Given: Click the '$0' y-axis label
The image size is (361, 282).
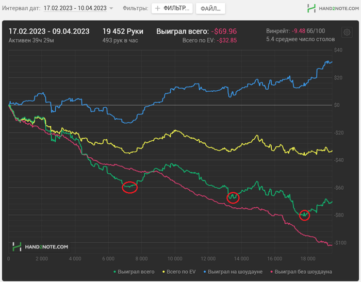Looking at the screenshot, I should (337, 105).
